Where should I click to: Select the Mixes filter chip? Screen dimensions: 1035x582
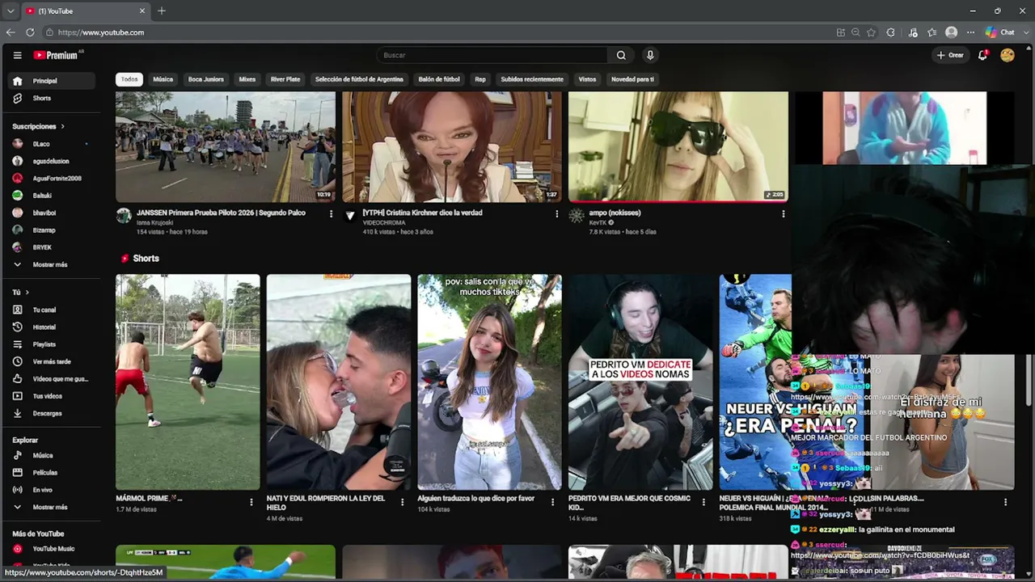[x=247, y=79]
